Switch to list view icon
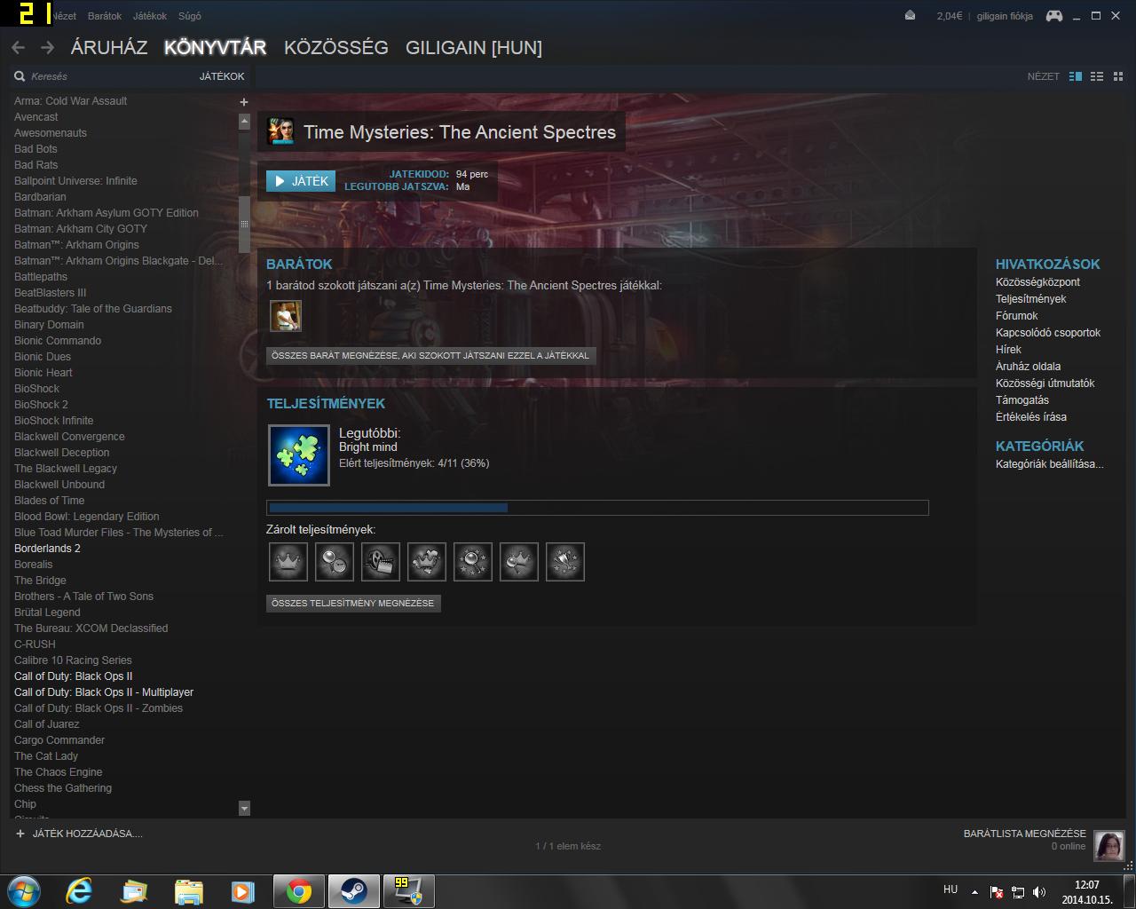Screen dimensions: 1136x909 pos(1097,76)
